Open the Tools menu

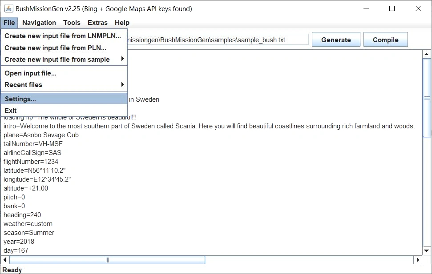[72, 23]
